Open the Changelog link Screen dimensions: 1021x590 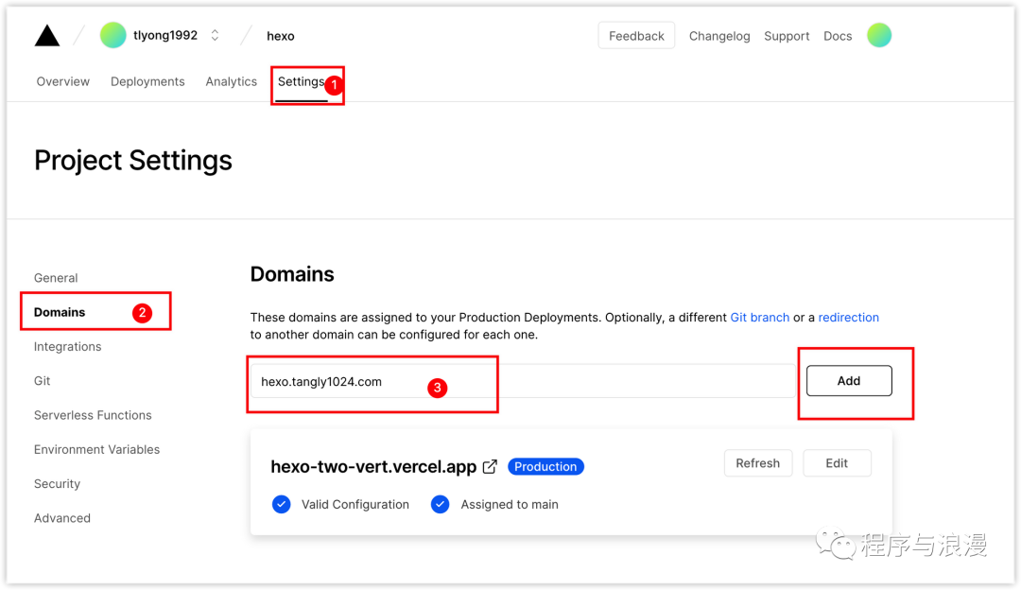(x=719, y=37)
